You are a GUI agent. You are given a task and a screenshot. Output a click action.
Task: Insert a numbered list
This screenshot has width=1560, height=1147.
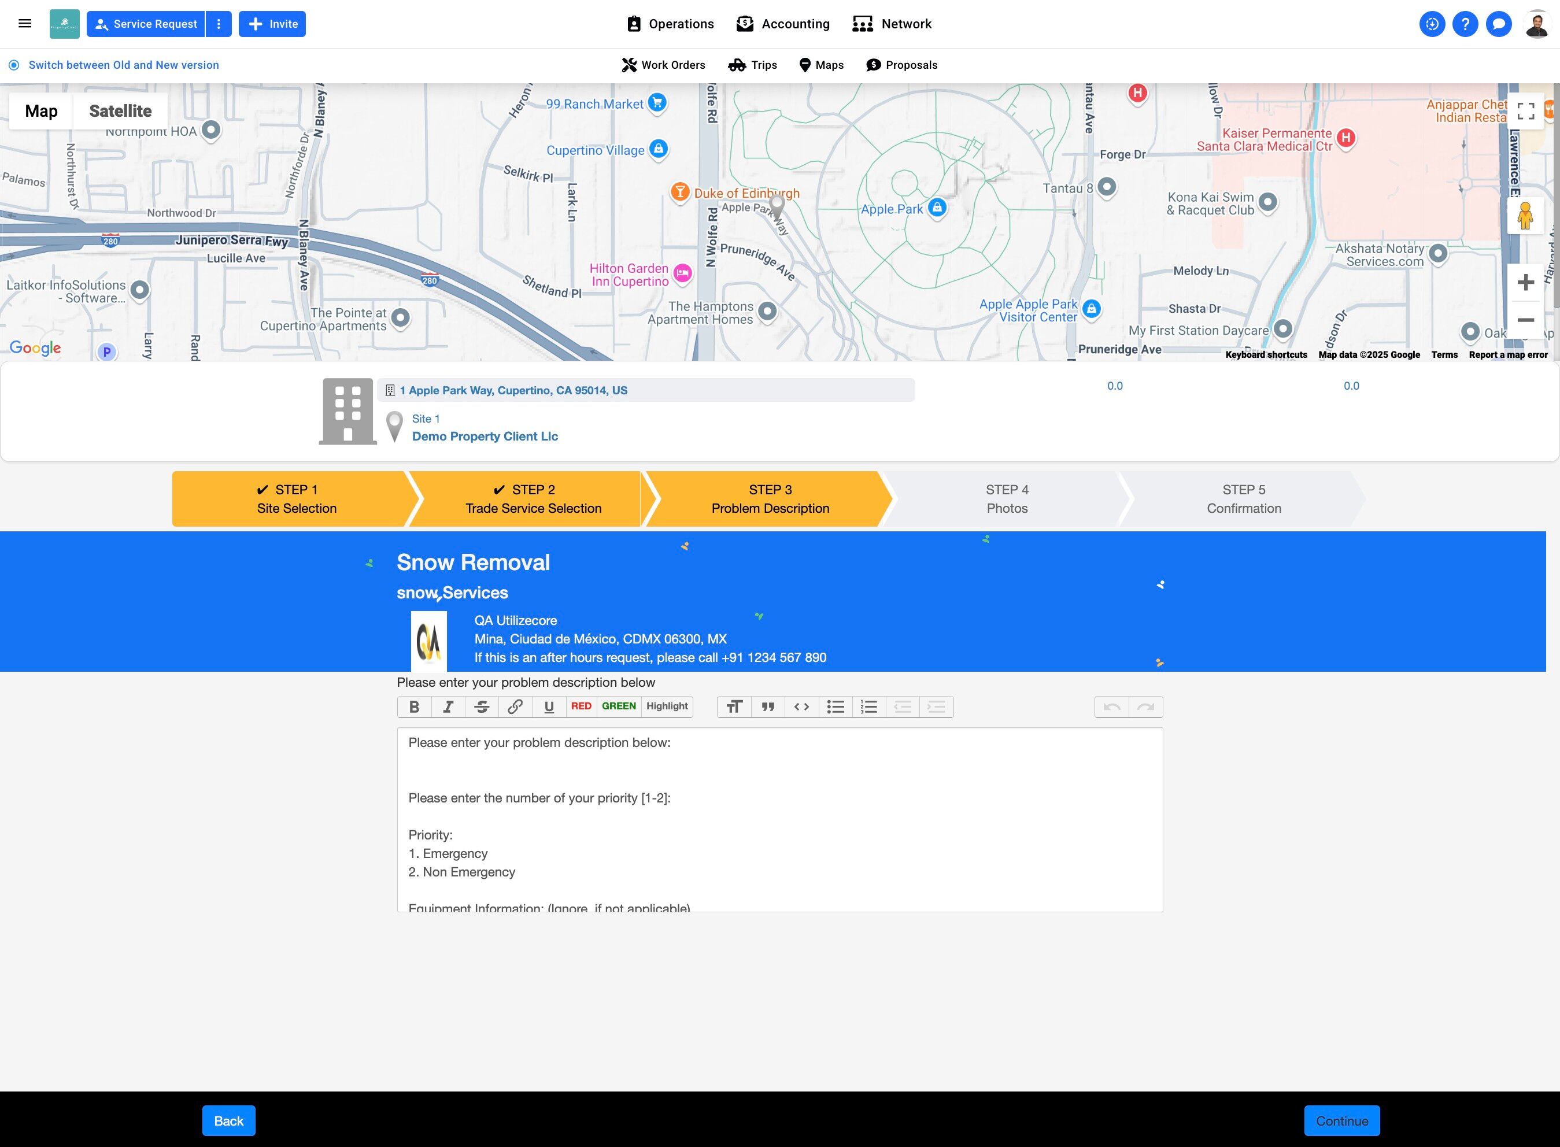[x=868, y=707]
